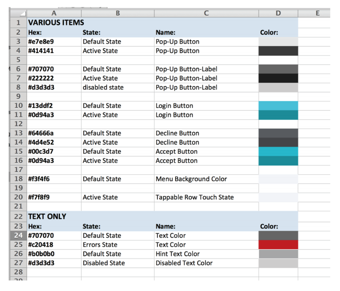The width and height of the screenshot is (340, 291).
Task: Click the #222222 black color cell
Action: (278, 78)
